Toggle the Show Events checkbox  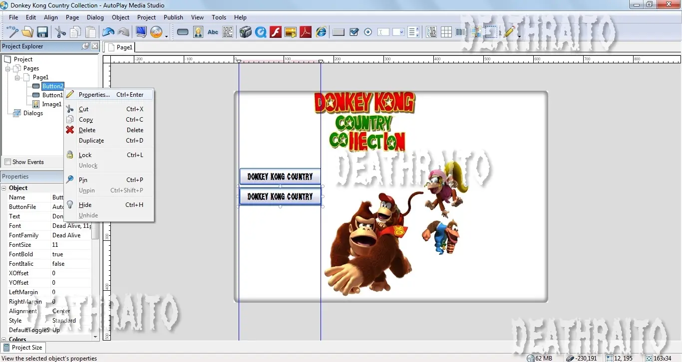coord(8,162)
